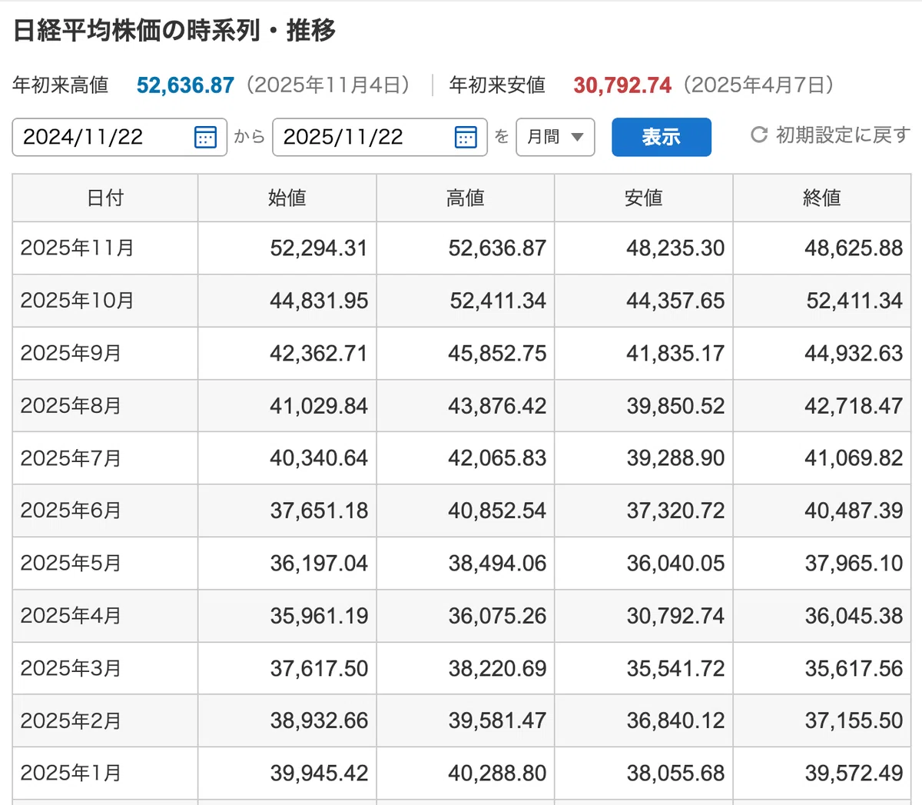Click year-to-date low value 30,792.74 at top
This screenshot has height=805, width=922.
click(x=622, y=85)
